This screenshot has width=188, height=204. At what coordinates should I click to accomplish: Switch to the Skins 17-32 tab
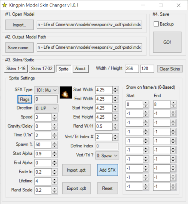(x=42, y=68)
